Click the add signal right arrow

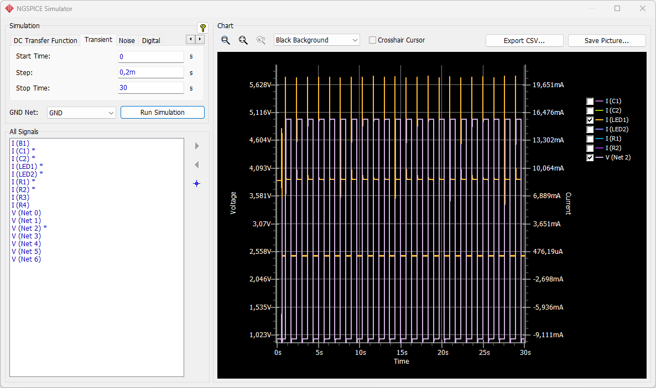[197, 146]
